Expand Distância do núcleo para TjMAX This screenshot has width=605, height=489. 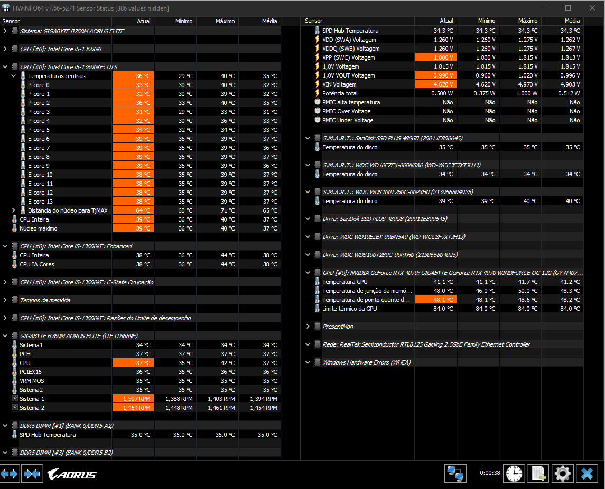[14, 210]
